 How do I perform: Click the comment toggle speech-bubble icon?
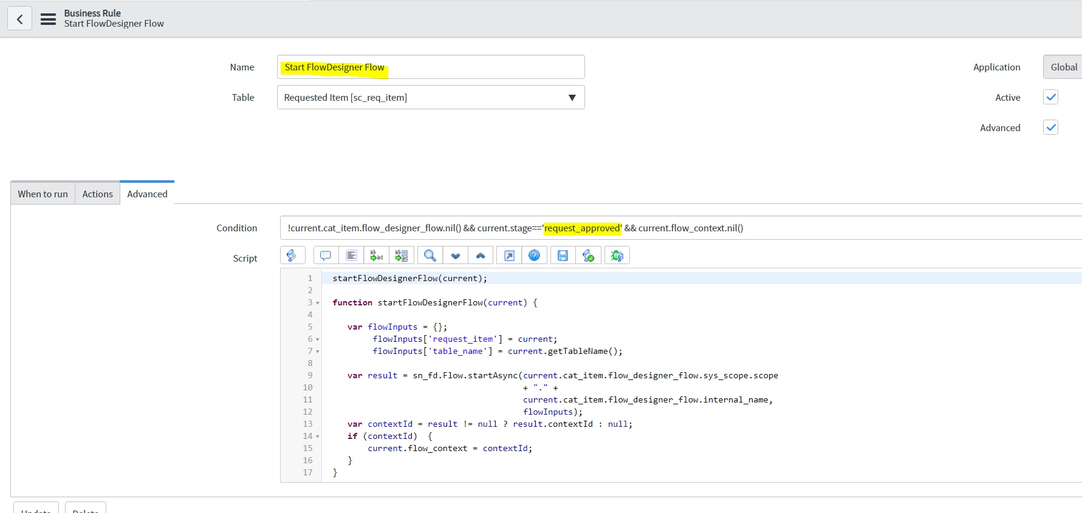tap(326, 256)
